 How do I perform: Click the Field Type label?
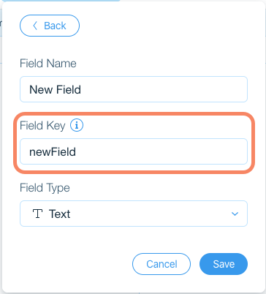coord(45,188)
